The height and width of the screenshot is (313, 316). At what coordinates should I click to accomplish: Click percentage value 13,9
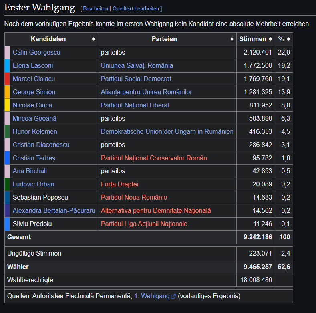(x=284, y=92)
